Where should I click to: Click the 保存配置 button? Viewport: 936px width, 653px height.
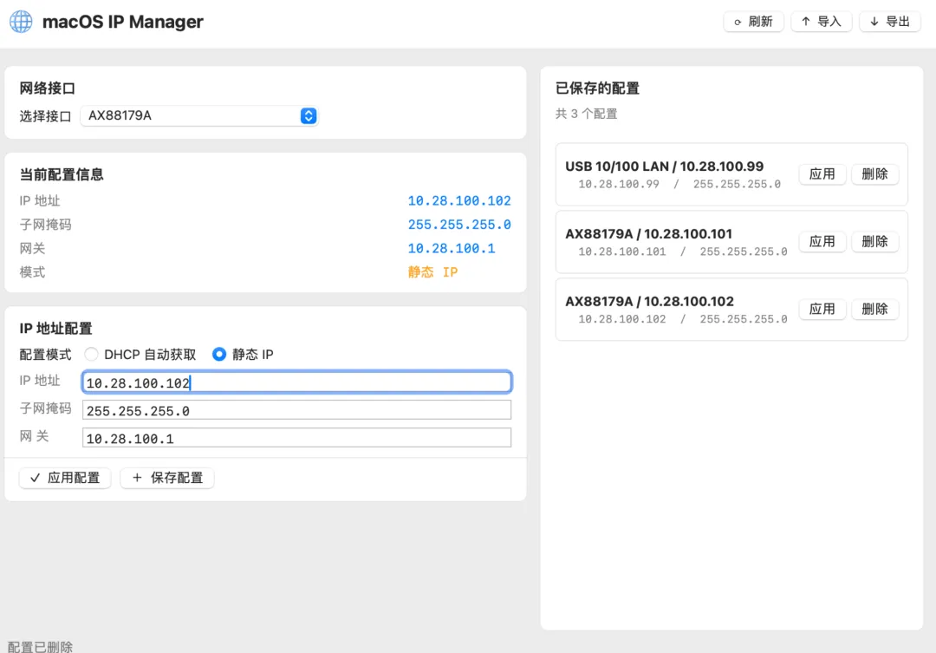click(167, 478)
